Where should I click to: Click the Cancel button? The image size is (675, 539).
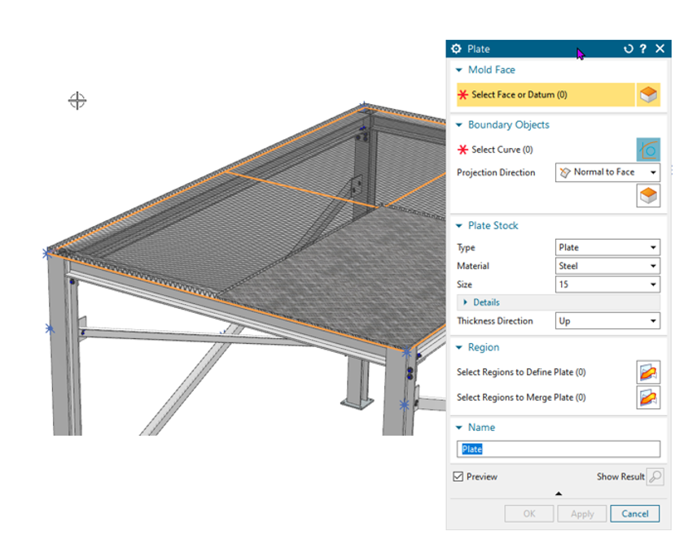(x=635, y=514)
